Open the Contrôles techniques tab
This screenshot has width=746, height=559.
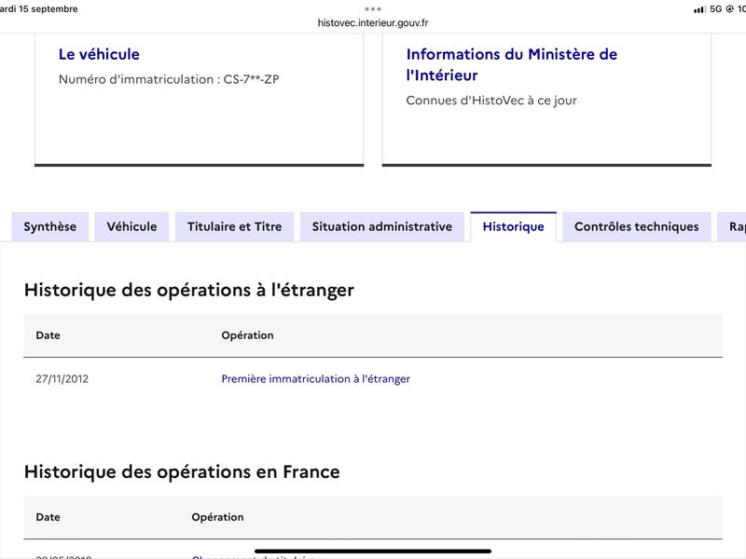[637, 226]
